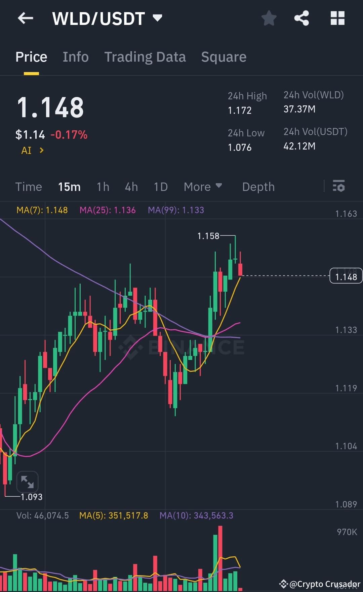Image resolution: width=363 pixels, height=592 pixels.
Task: Tap the 24h High value 1.172
Action: point(239,110)
